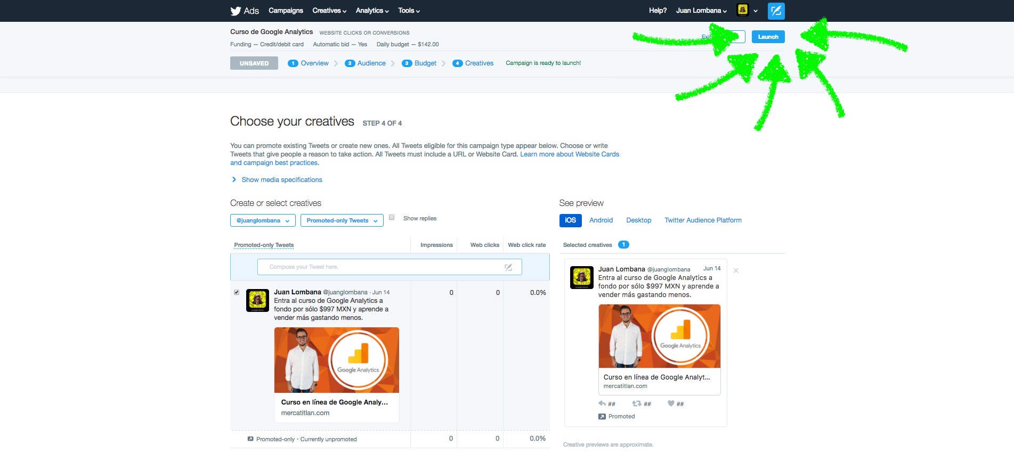Click the @juanglombana handle in the Tweet list

(x=345, y=292)
